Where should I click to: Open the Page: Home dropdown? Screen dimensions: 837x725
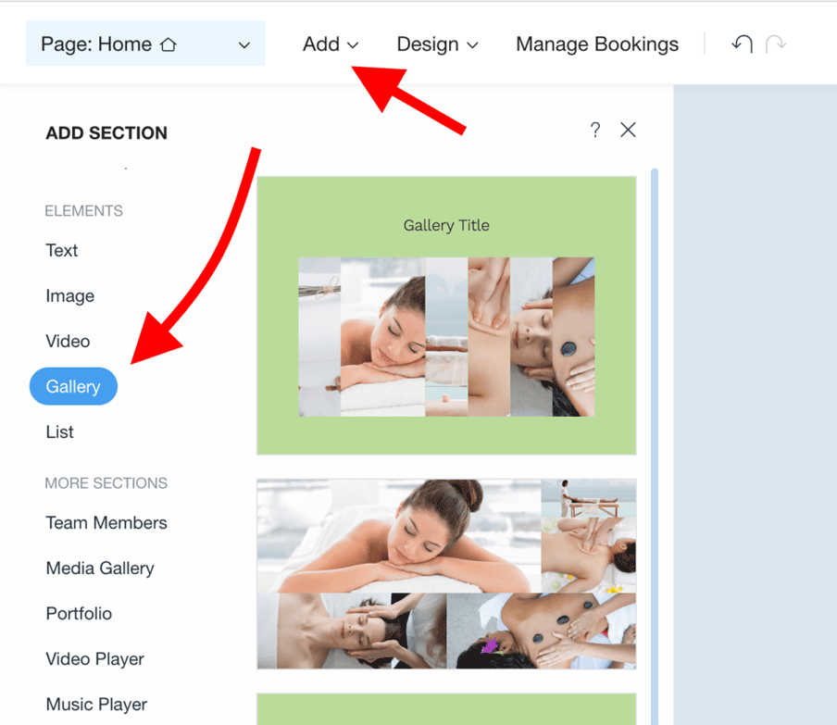coord(145,44)
